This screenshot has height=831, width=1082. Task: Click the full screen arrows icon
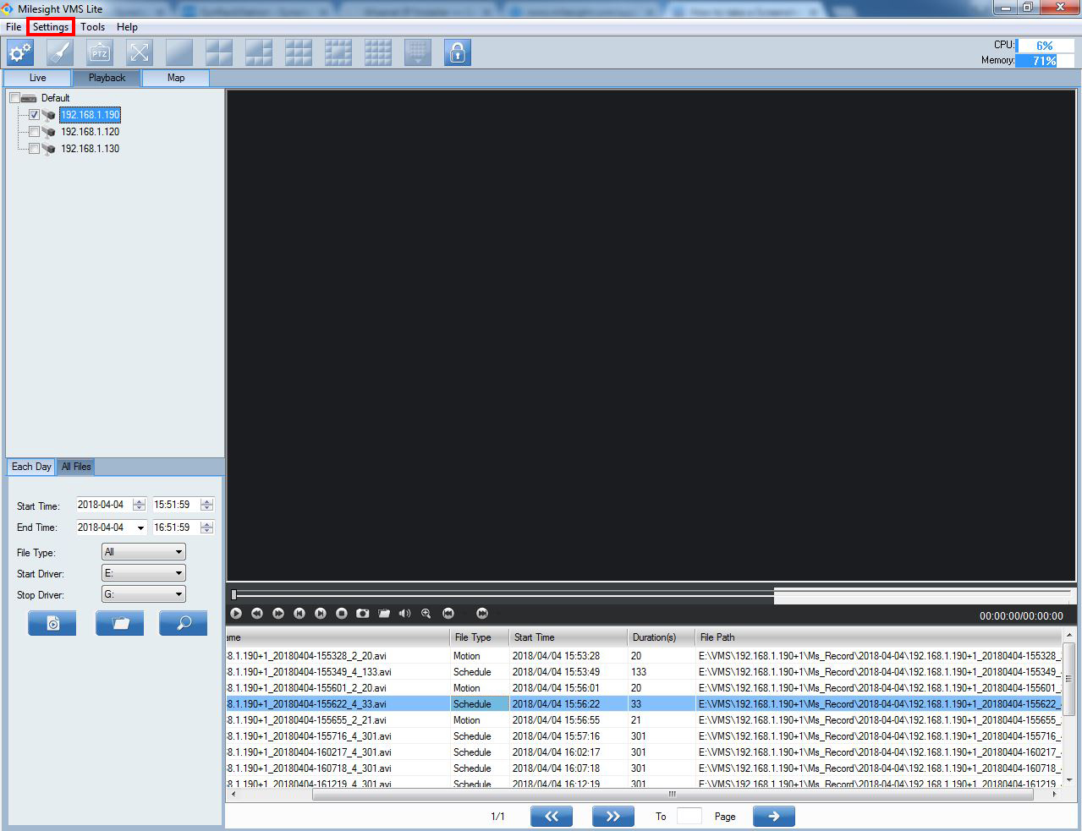140,52
